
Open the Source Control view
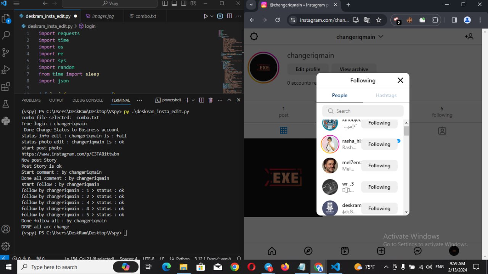[6, 53]
